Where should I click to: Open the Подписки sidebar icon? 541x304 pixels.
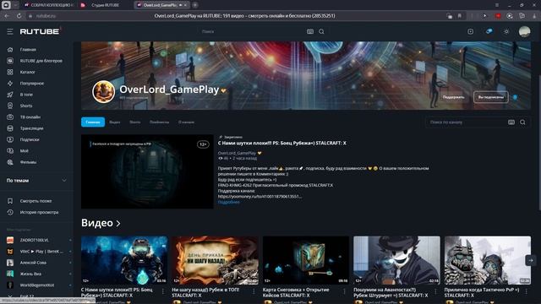coord(10,139)
